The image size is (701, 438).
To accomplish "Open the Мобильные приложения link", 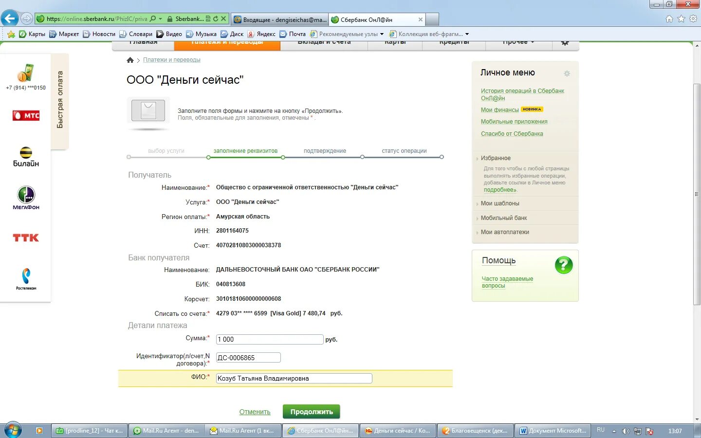I will 514,122.
